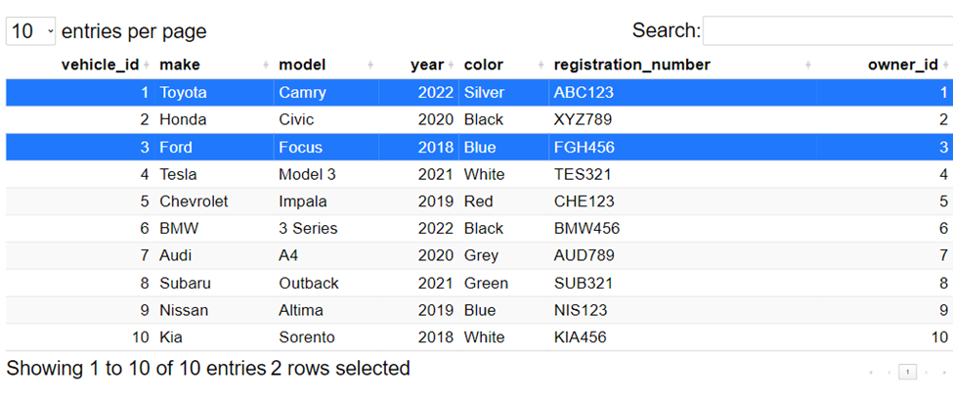Click the sort arrows beside model header
This screenshot has height=403, width=953.
tap(370, 65)
